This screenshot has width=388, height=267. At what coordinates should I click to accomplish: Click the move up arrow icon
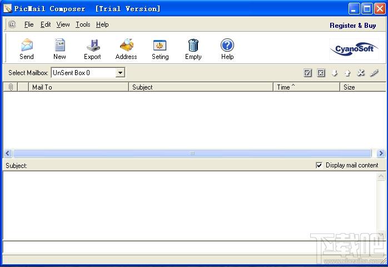pos(347,73)
